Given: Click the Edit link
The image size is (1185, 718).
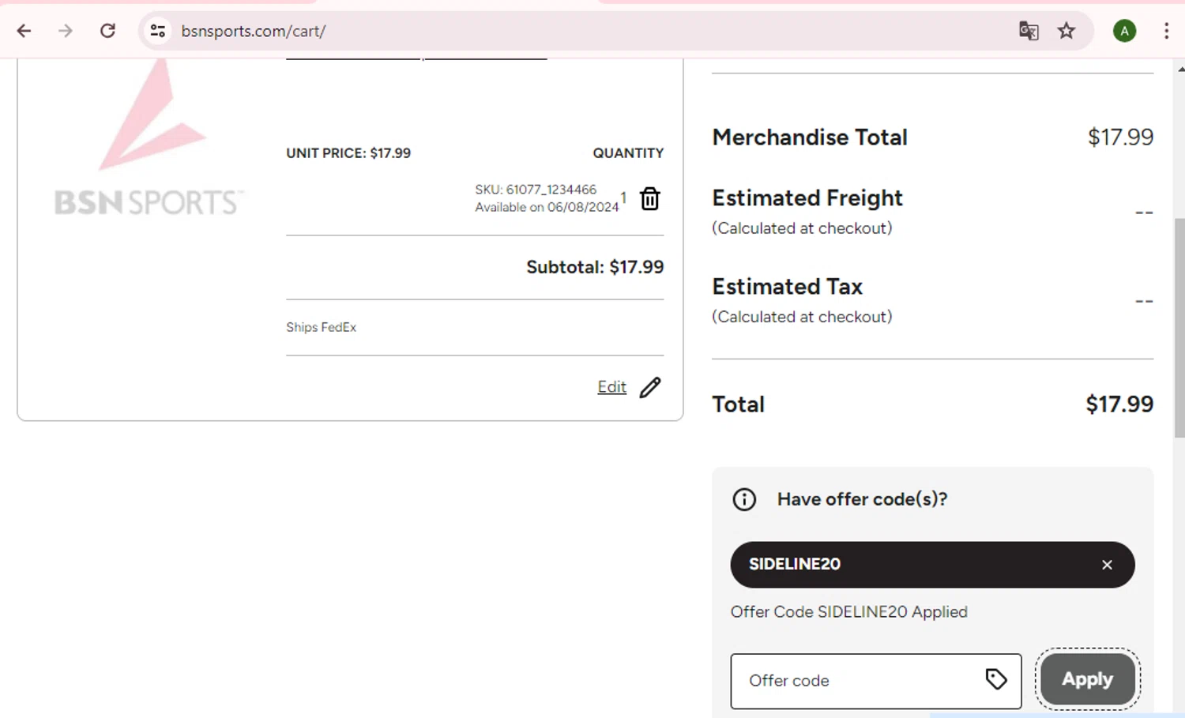Looking at the screenshot, I should point(611,387).
